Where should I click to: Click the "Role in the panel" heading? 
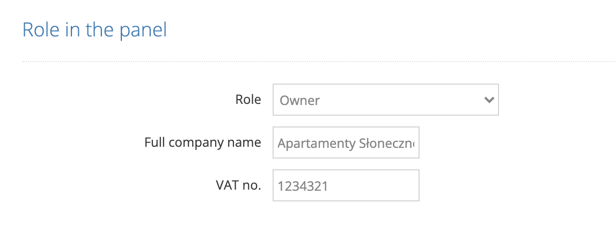94,29
